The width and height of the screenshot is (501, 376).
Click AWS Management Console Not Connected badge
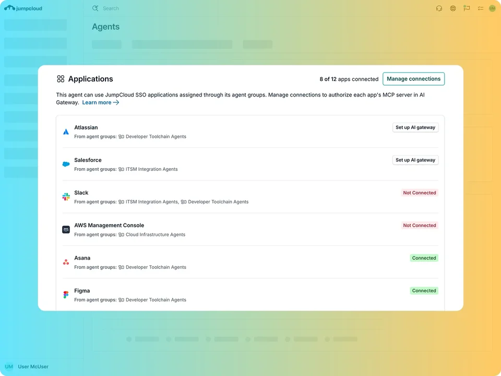point(420,225)
